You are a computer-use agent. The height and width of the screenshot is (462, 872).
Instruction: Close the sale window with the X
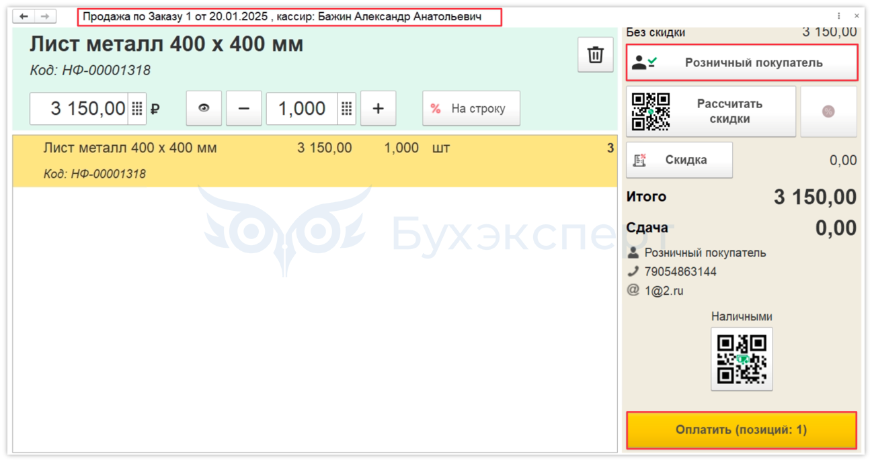(857, 16)
